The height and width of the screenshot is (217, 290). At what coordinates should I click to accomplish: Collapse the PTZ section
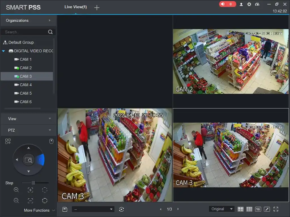pyautogui.click(x=28, y=130)
